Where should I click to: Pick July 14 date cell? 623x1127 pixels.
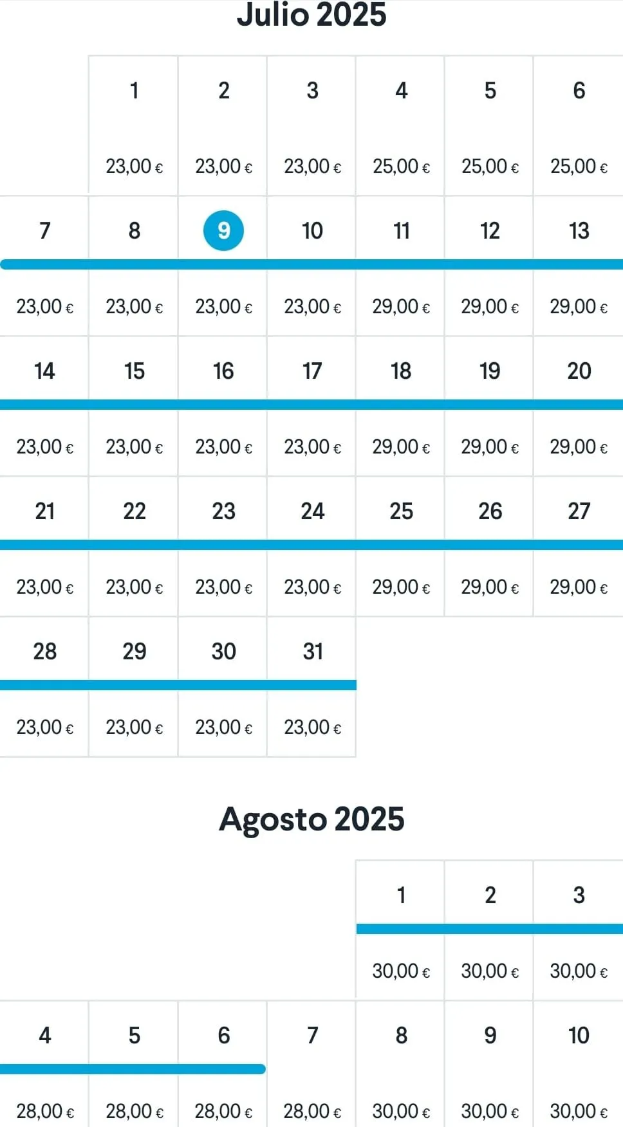coord(44,406)
